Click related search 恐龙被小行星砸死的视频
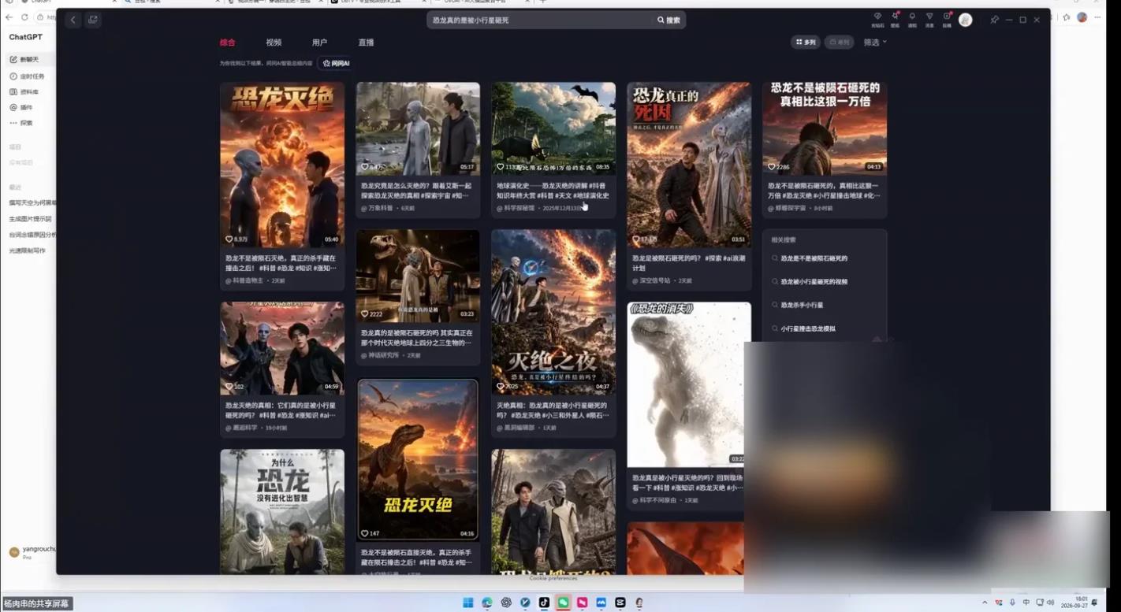The image size is (1121, 612). click(814, 281)
